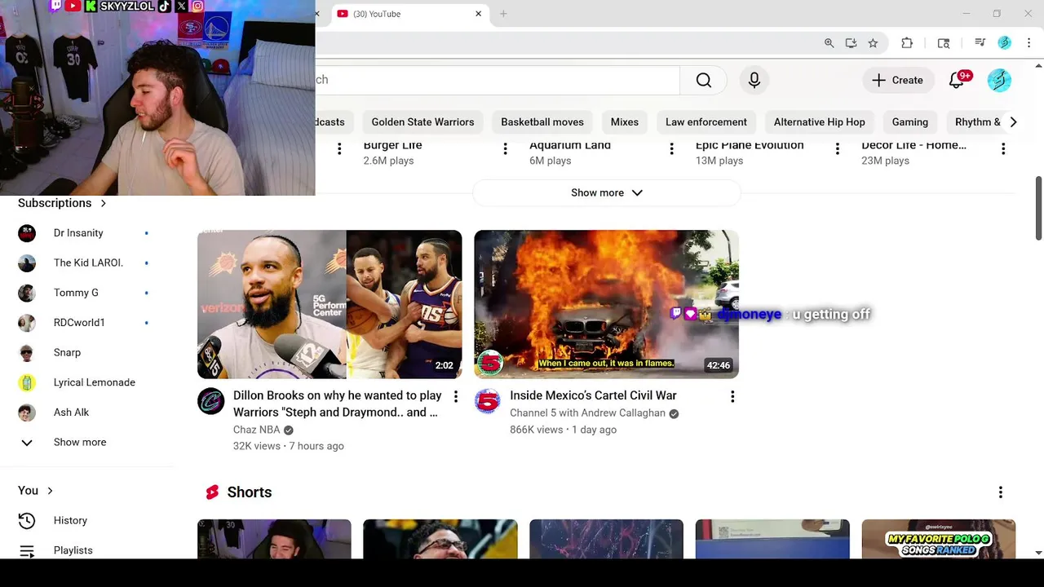Expand the Subscriptions section arrow
The width and height of the screenshot is (1044, 587).
pyautogui.click(x=104, y=203)
